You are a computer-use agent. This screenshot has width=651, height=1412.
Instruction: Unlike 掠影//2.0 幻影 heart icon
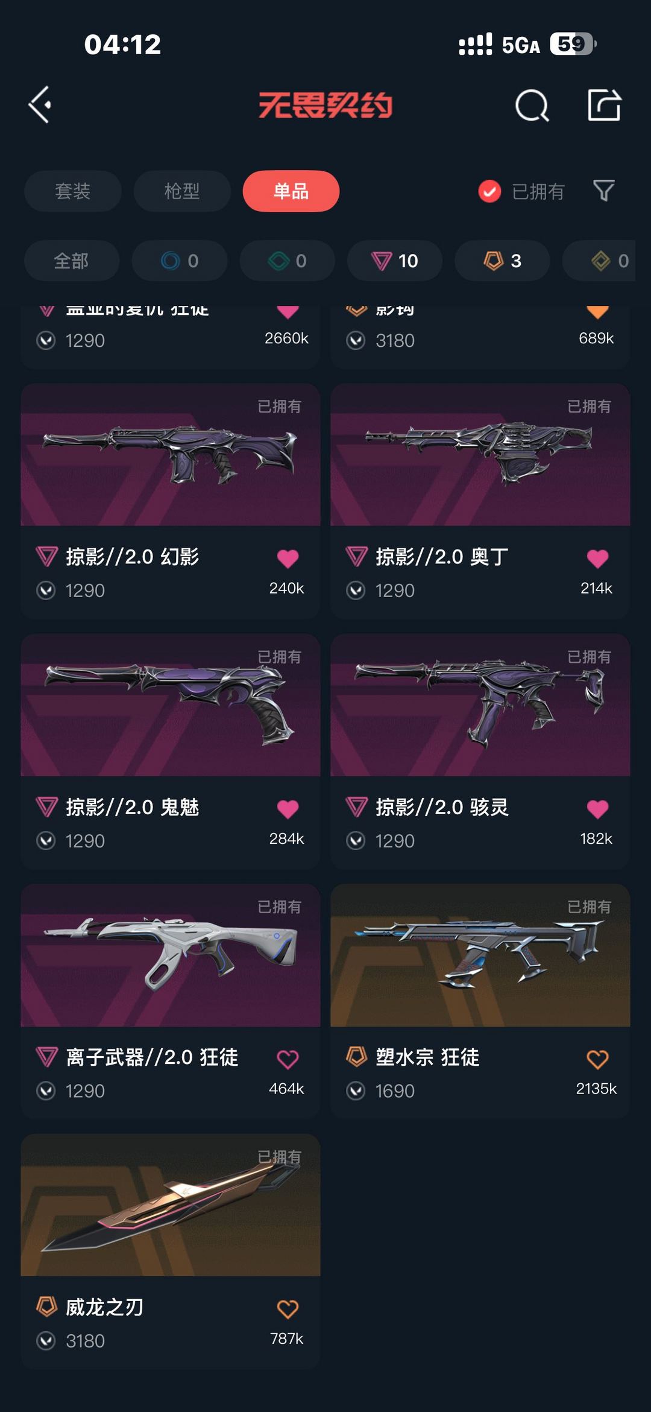pos(288,559)
